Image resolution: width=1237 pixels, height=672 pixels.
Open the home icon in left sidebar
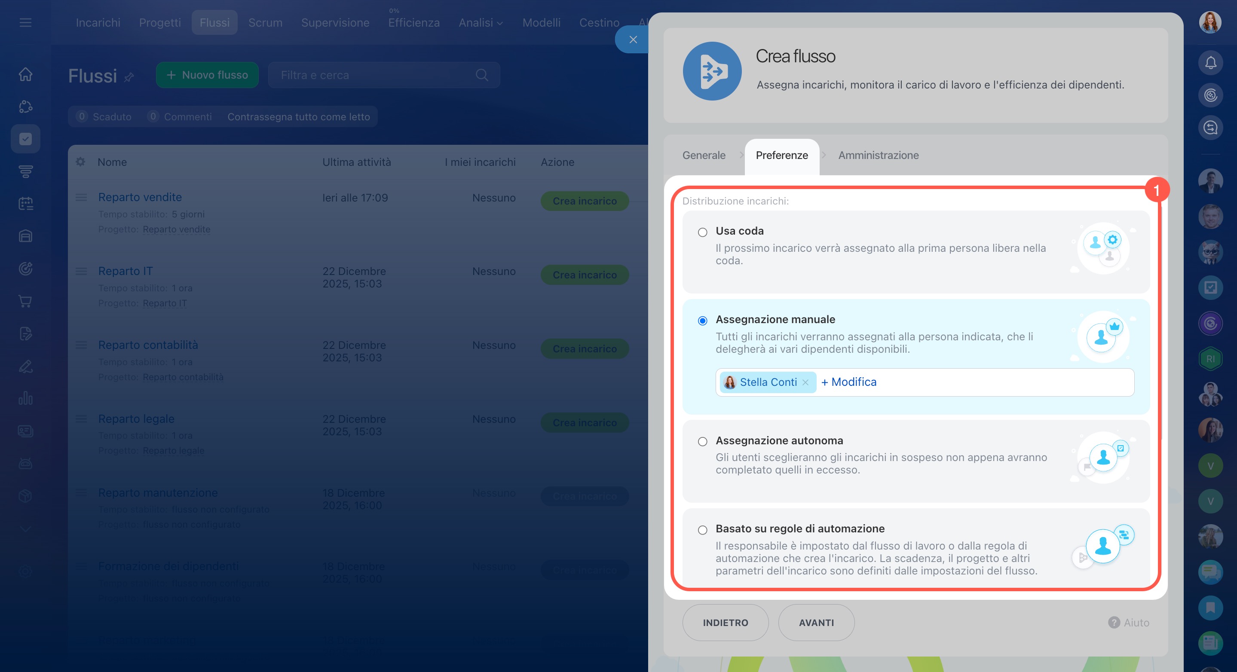coord(25,74)
